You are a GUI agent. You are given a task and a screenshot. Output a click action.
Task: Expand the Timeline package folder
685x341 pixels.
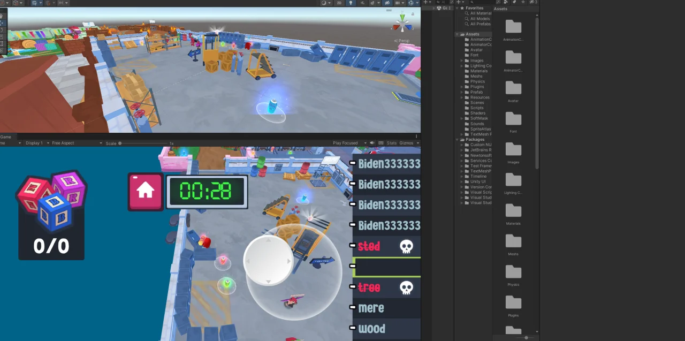[461, 176]
